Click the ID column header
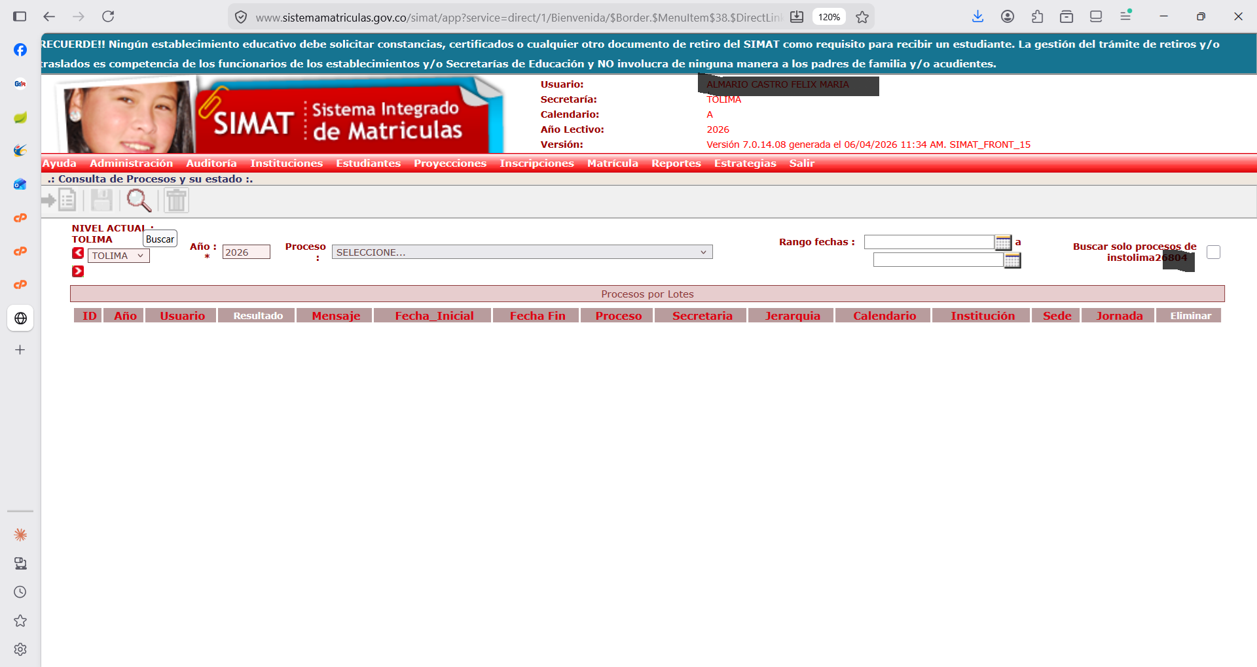This screenshot has width=1257, height=667. pos(88,316)
